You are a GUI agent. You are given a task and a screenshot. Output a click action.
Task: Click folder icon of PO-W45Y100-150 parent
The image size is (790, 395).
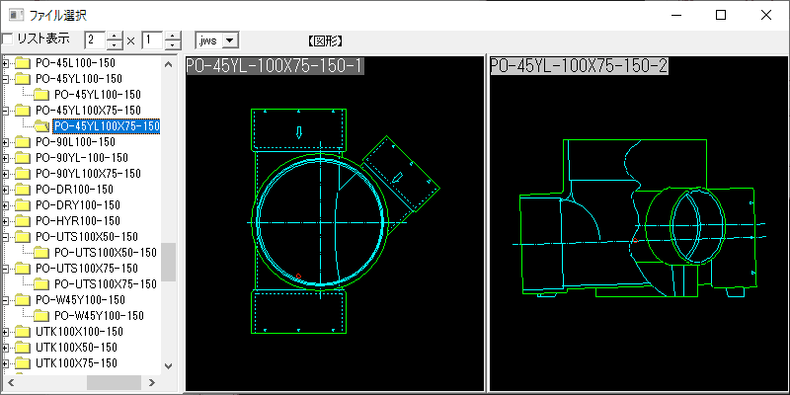click(22, 300)
